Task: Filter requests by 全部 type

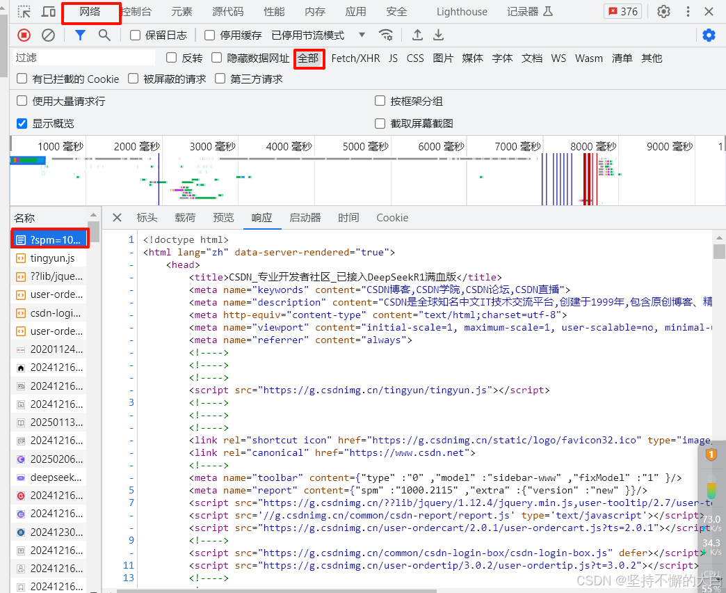Action: pos(308,58)
